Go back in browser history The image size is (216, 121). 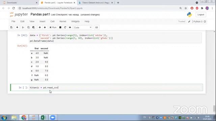coord(3,8)
